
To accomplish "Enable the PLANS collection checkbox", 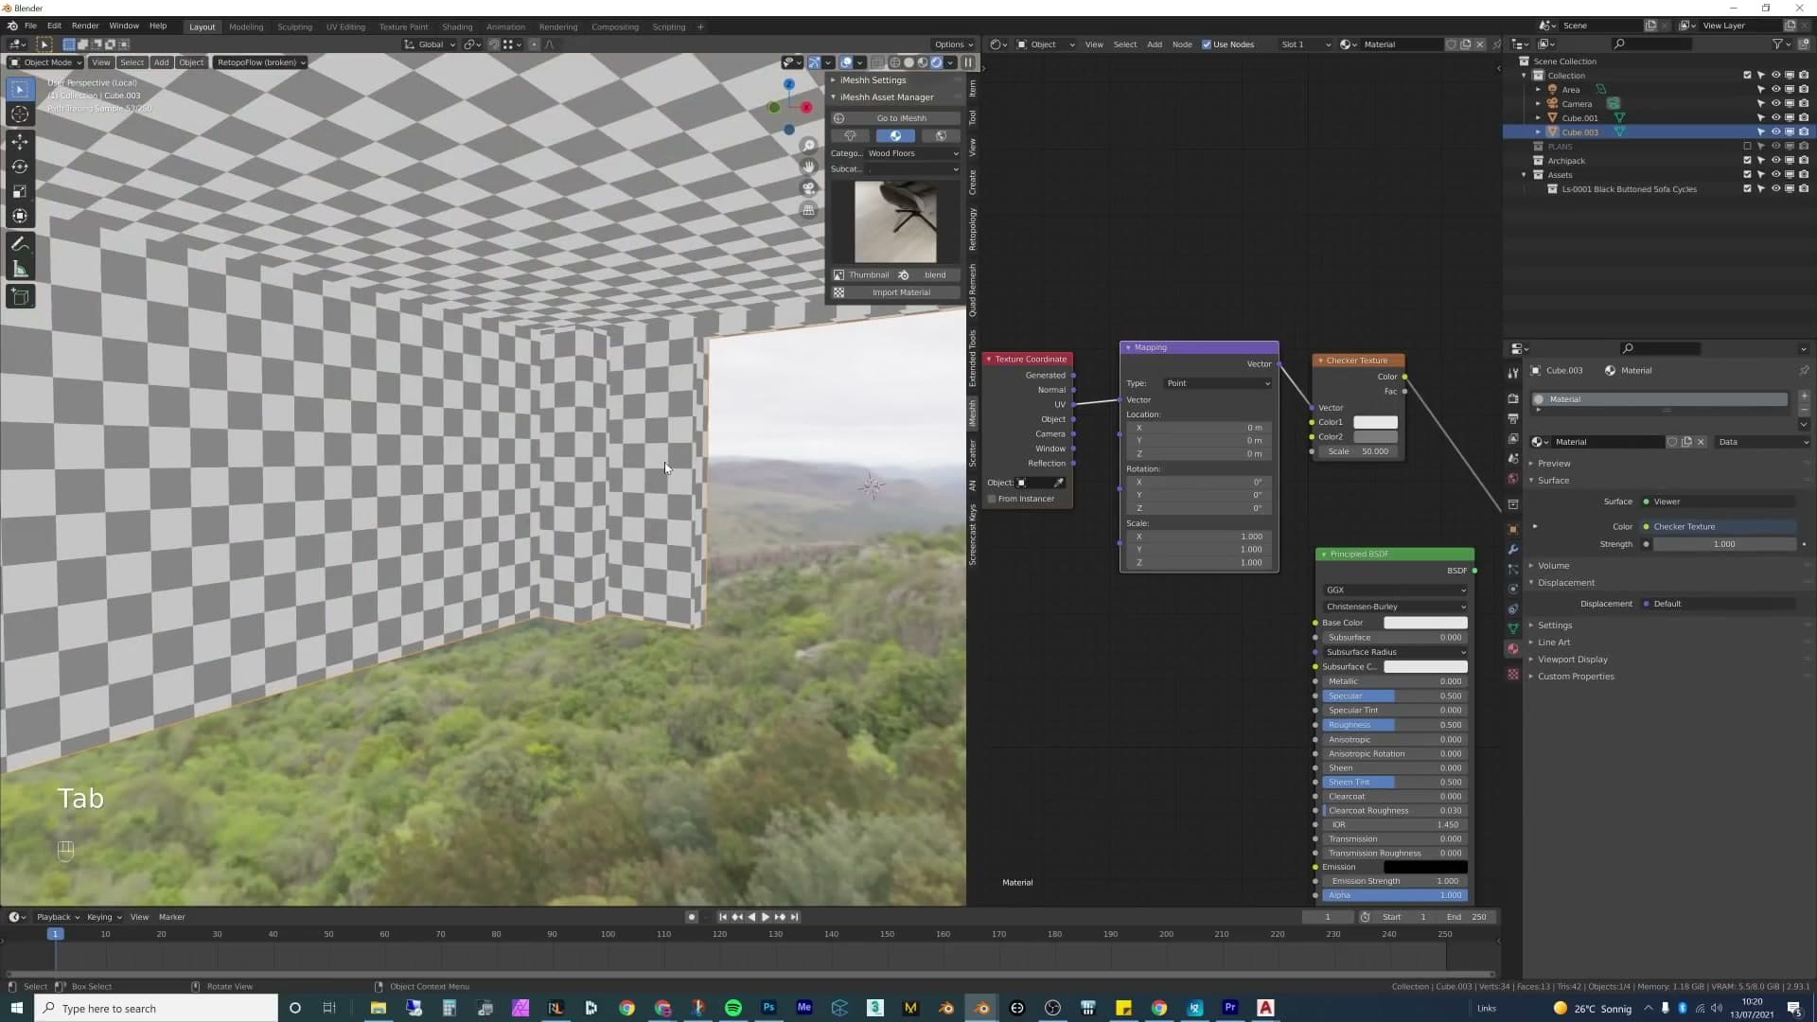I will tap(1747, 147).
